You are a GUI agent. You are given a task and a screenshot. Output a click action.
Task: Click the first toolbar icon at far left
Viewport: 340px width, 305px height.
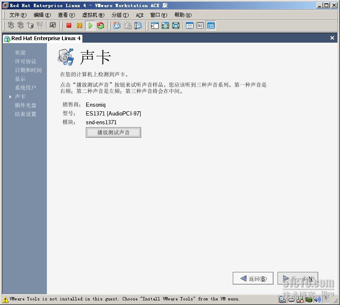pos(10,26)
